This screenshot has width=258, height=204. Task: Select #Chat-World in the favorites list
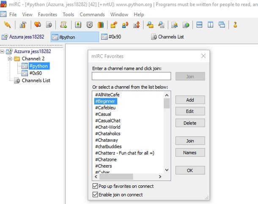pos(108,127)
